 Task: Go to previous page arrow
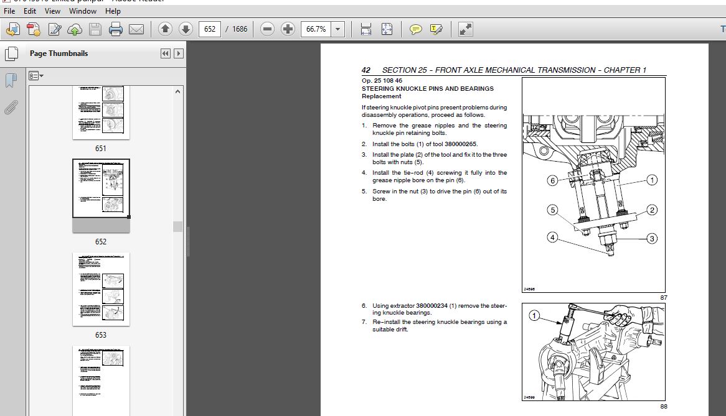[x=165, y=29]
